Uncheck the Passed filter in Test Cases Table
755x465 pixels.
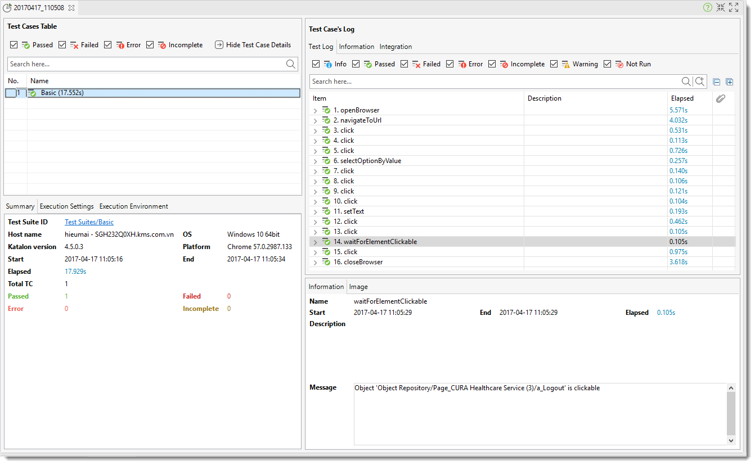(x=14, y=44)
